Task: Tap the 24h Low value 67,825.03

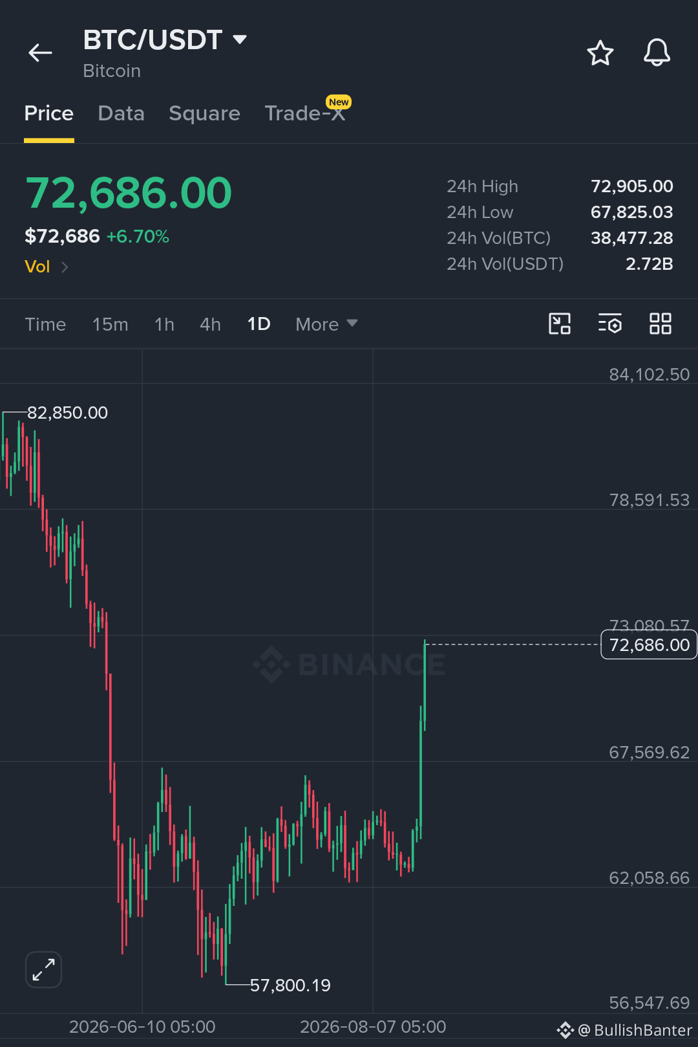Action: 632,212
